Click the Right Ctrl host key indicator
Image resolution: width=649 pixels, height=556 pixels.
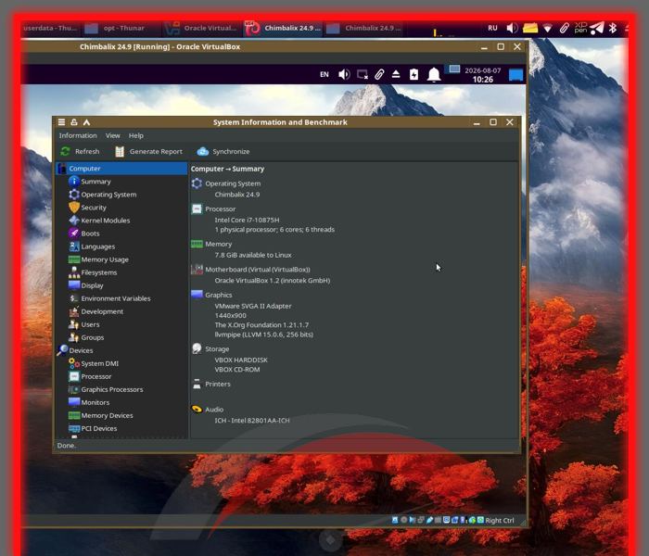500,521
